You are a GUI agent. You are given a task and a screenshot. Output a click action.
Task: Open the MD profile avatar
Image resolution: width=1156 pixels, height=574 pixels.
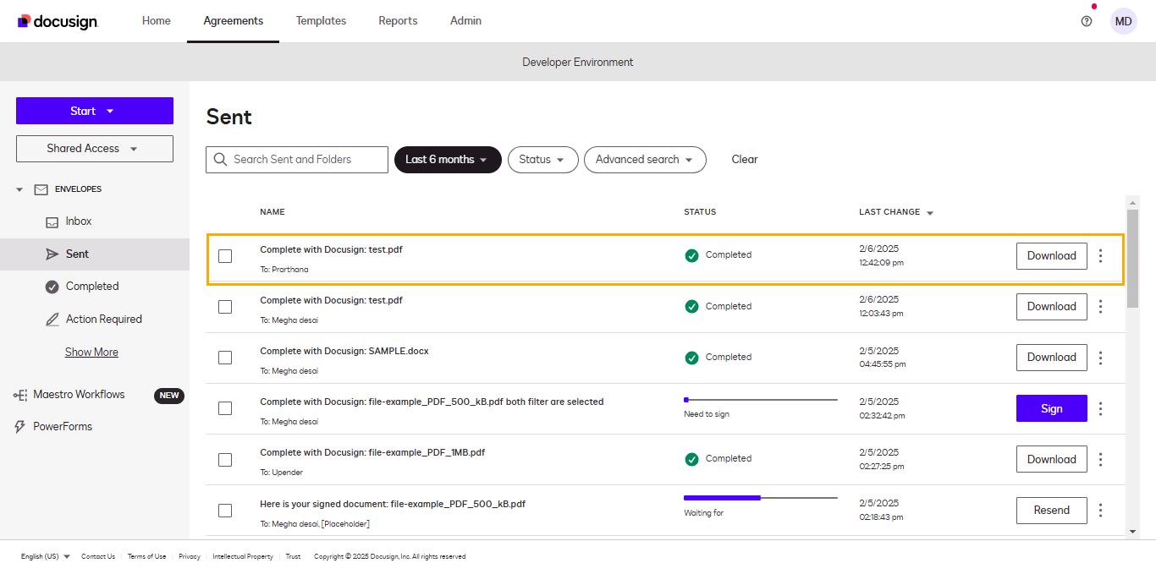point(1124,21)
